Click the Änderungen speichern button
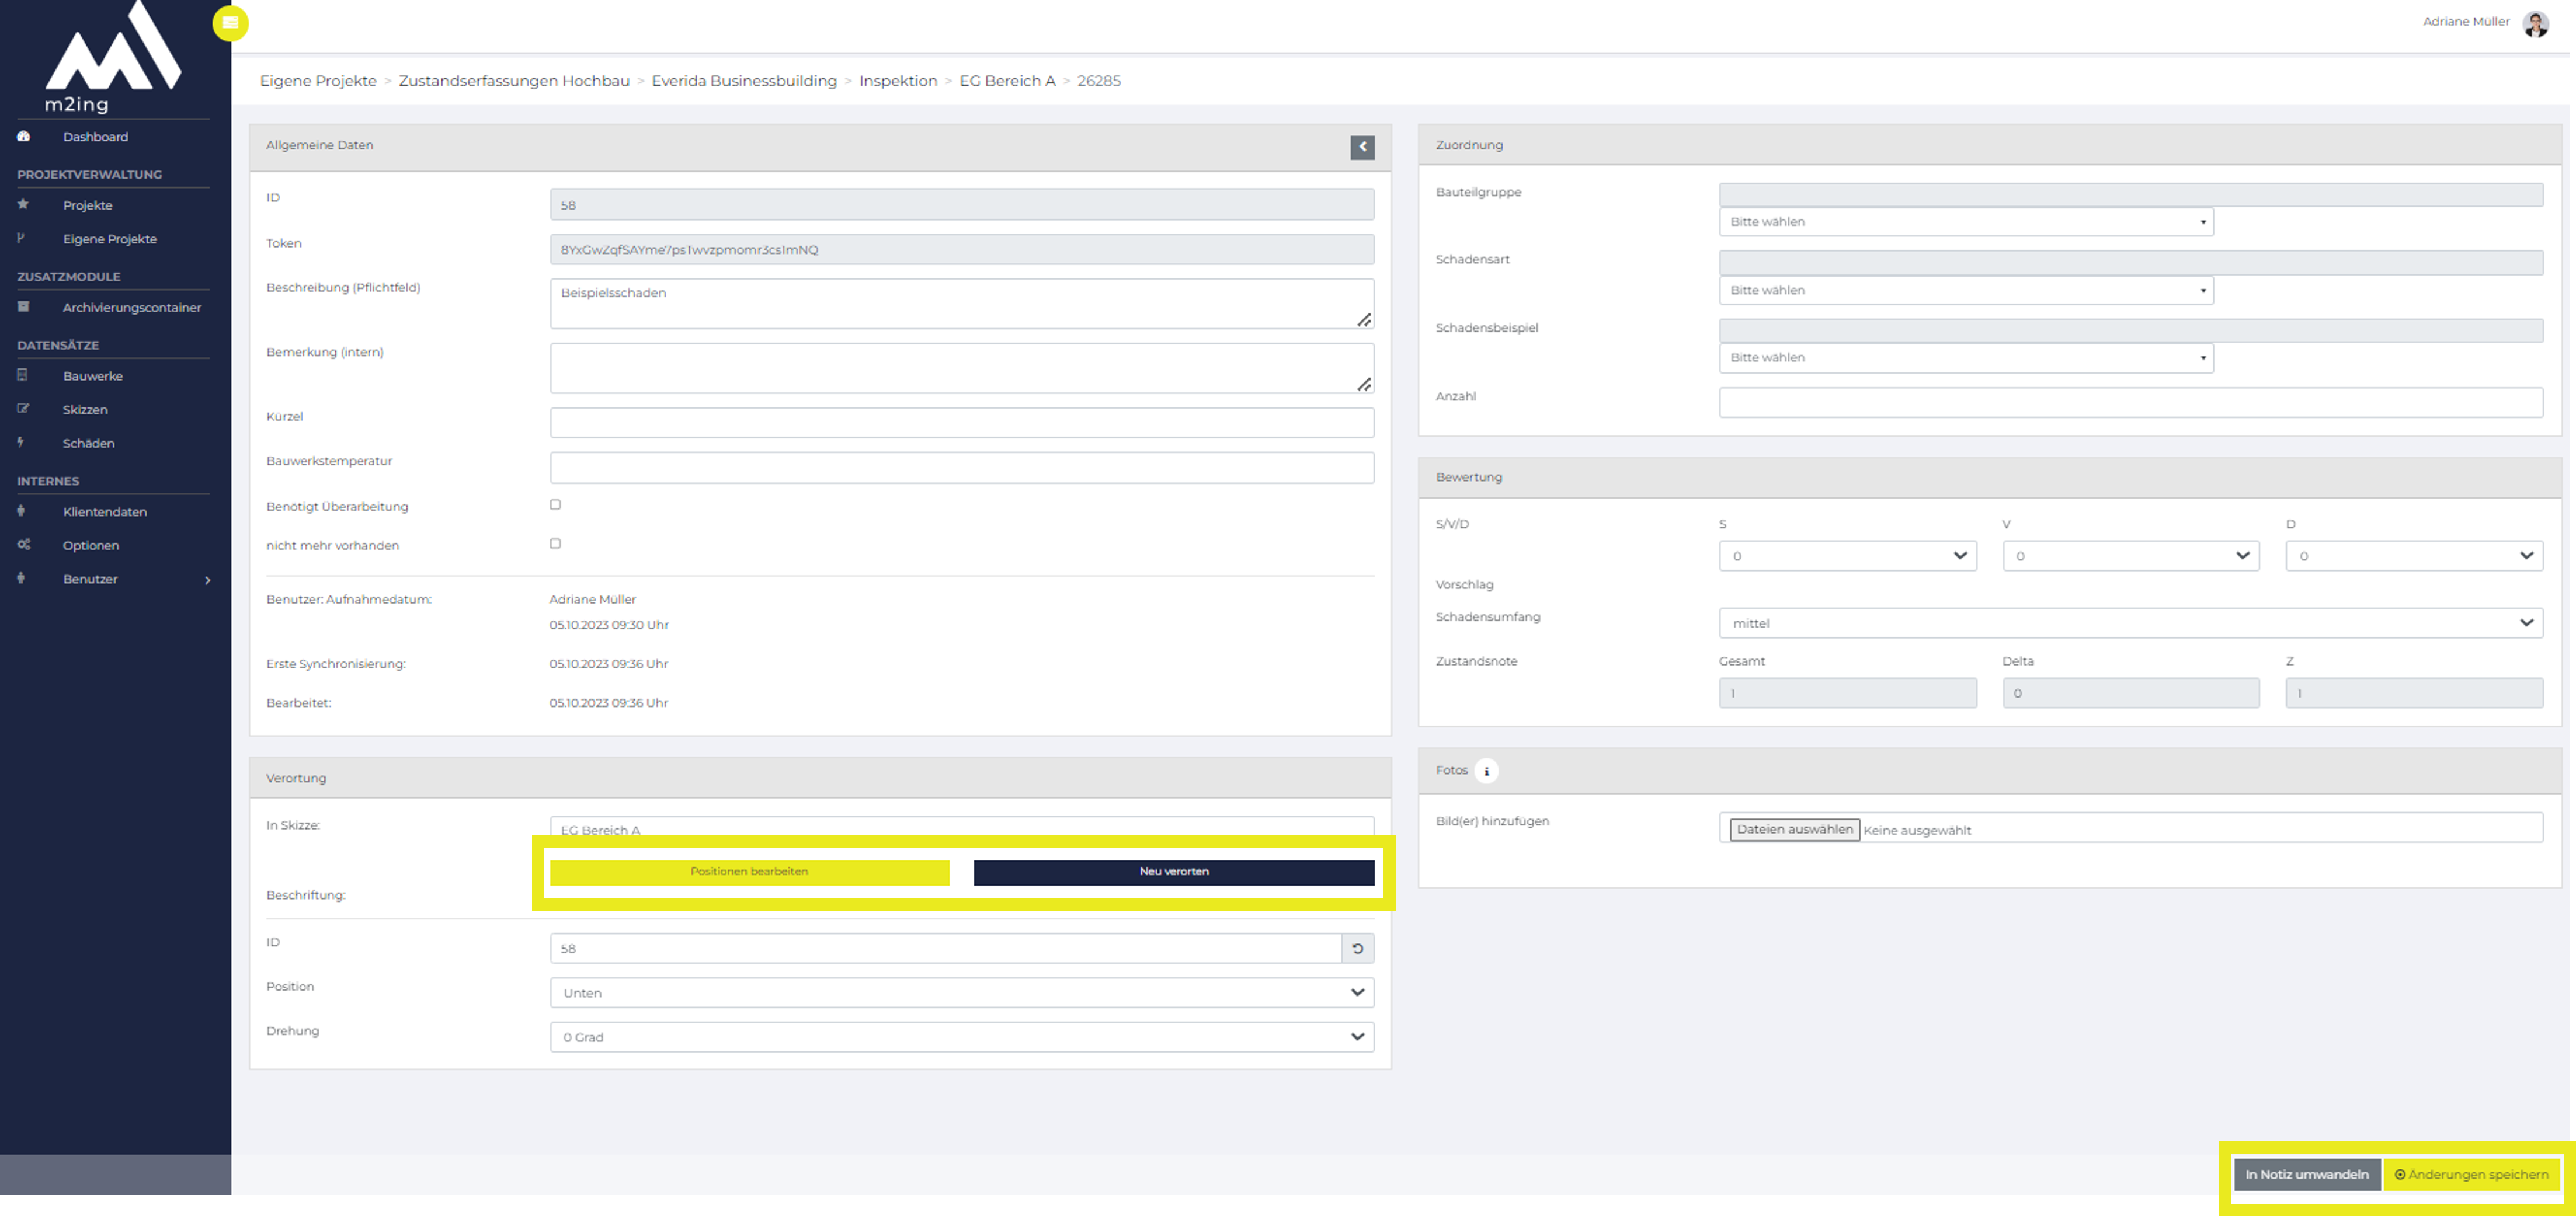The image size is (2576, 1216). tap(2471, 1174)
